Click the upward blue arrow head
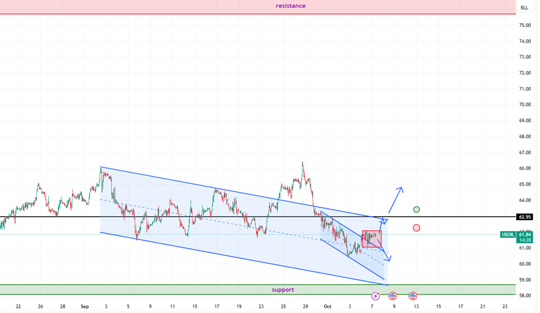The image size is (540, 313). click(x=400, y=189)
